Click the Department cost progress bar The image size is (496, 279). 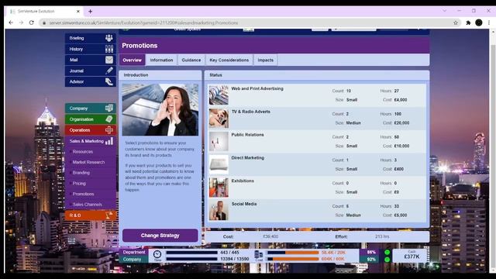click(x=293, y=253)
